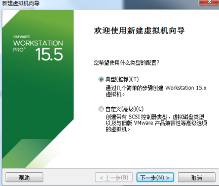Click the 15.5 version number graphic
Screen dimensions: 219x186
49,54
